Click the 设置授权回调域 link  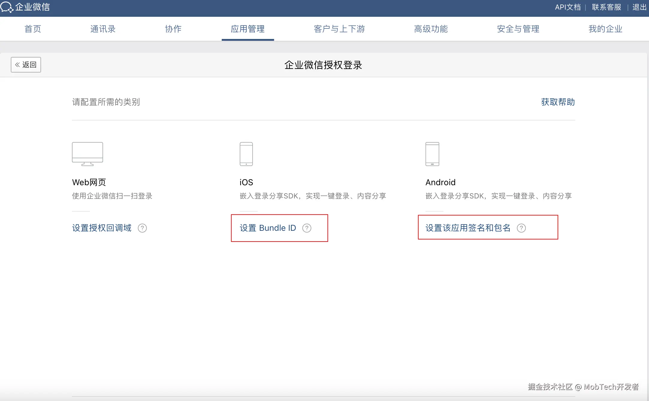click(102, 228)
